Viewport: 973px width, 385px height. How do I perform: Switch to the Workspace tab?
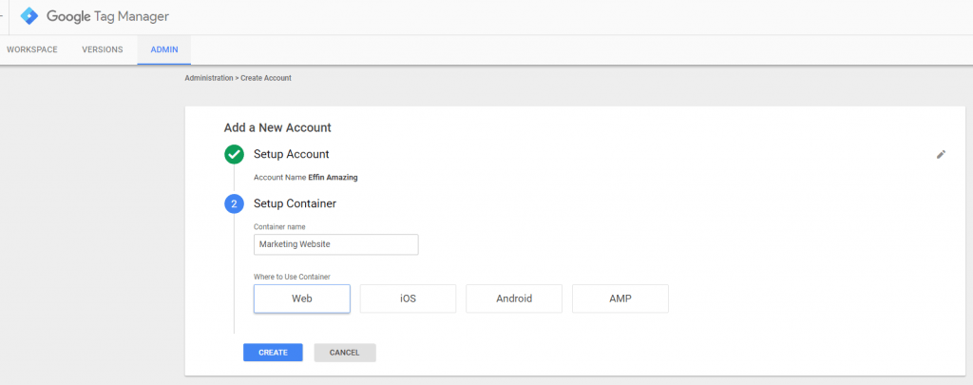coord(32,49)
